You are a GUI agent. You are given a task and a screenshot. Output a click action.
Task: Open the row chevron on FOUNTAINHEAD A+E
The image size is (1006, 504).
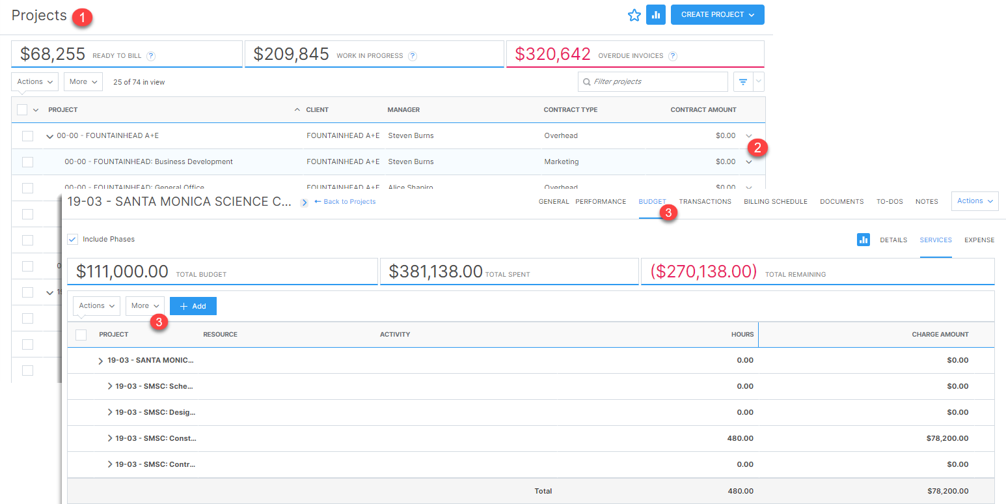point(49,135)
